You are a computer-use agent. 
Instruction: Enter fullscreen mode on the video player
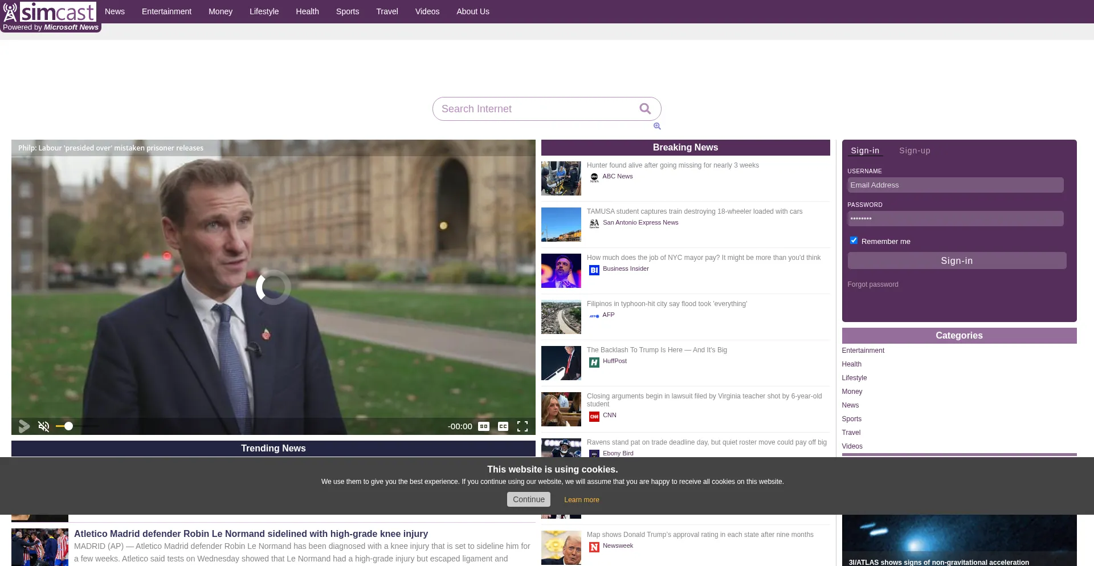522,426
